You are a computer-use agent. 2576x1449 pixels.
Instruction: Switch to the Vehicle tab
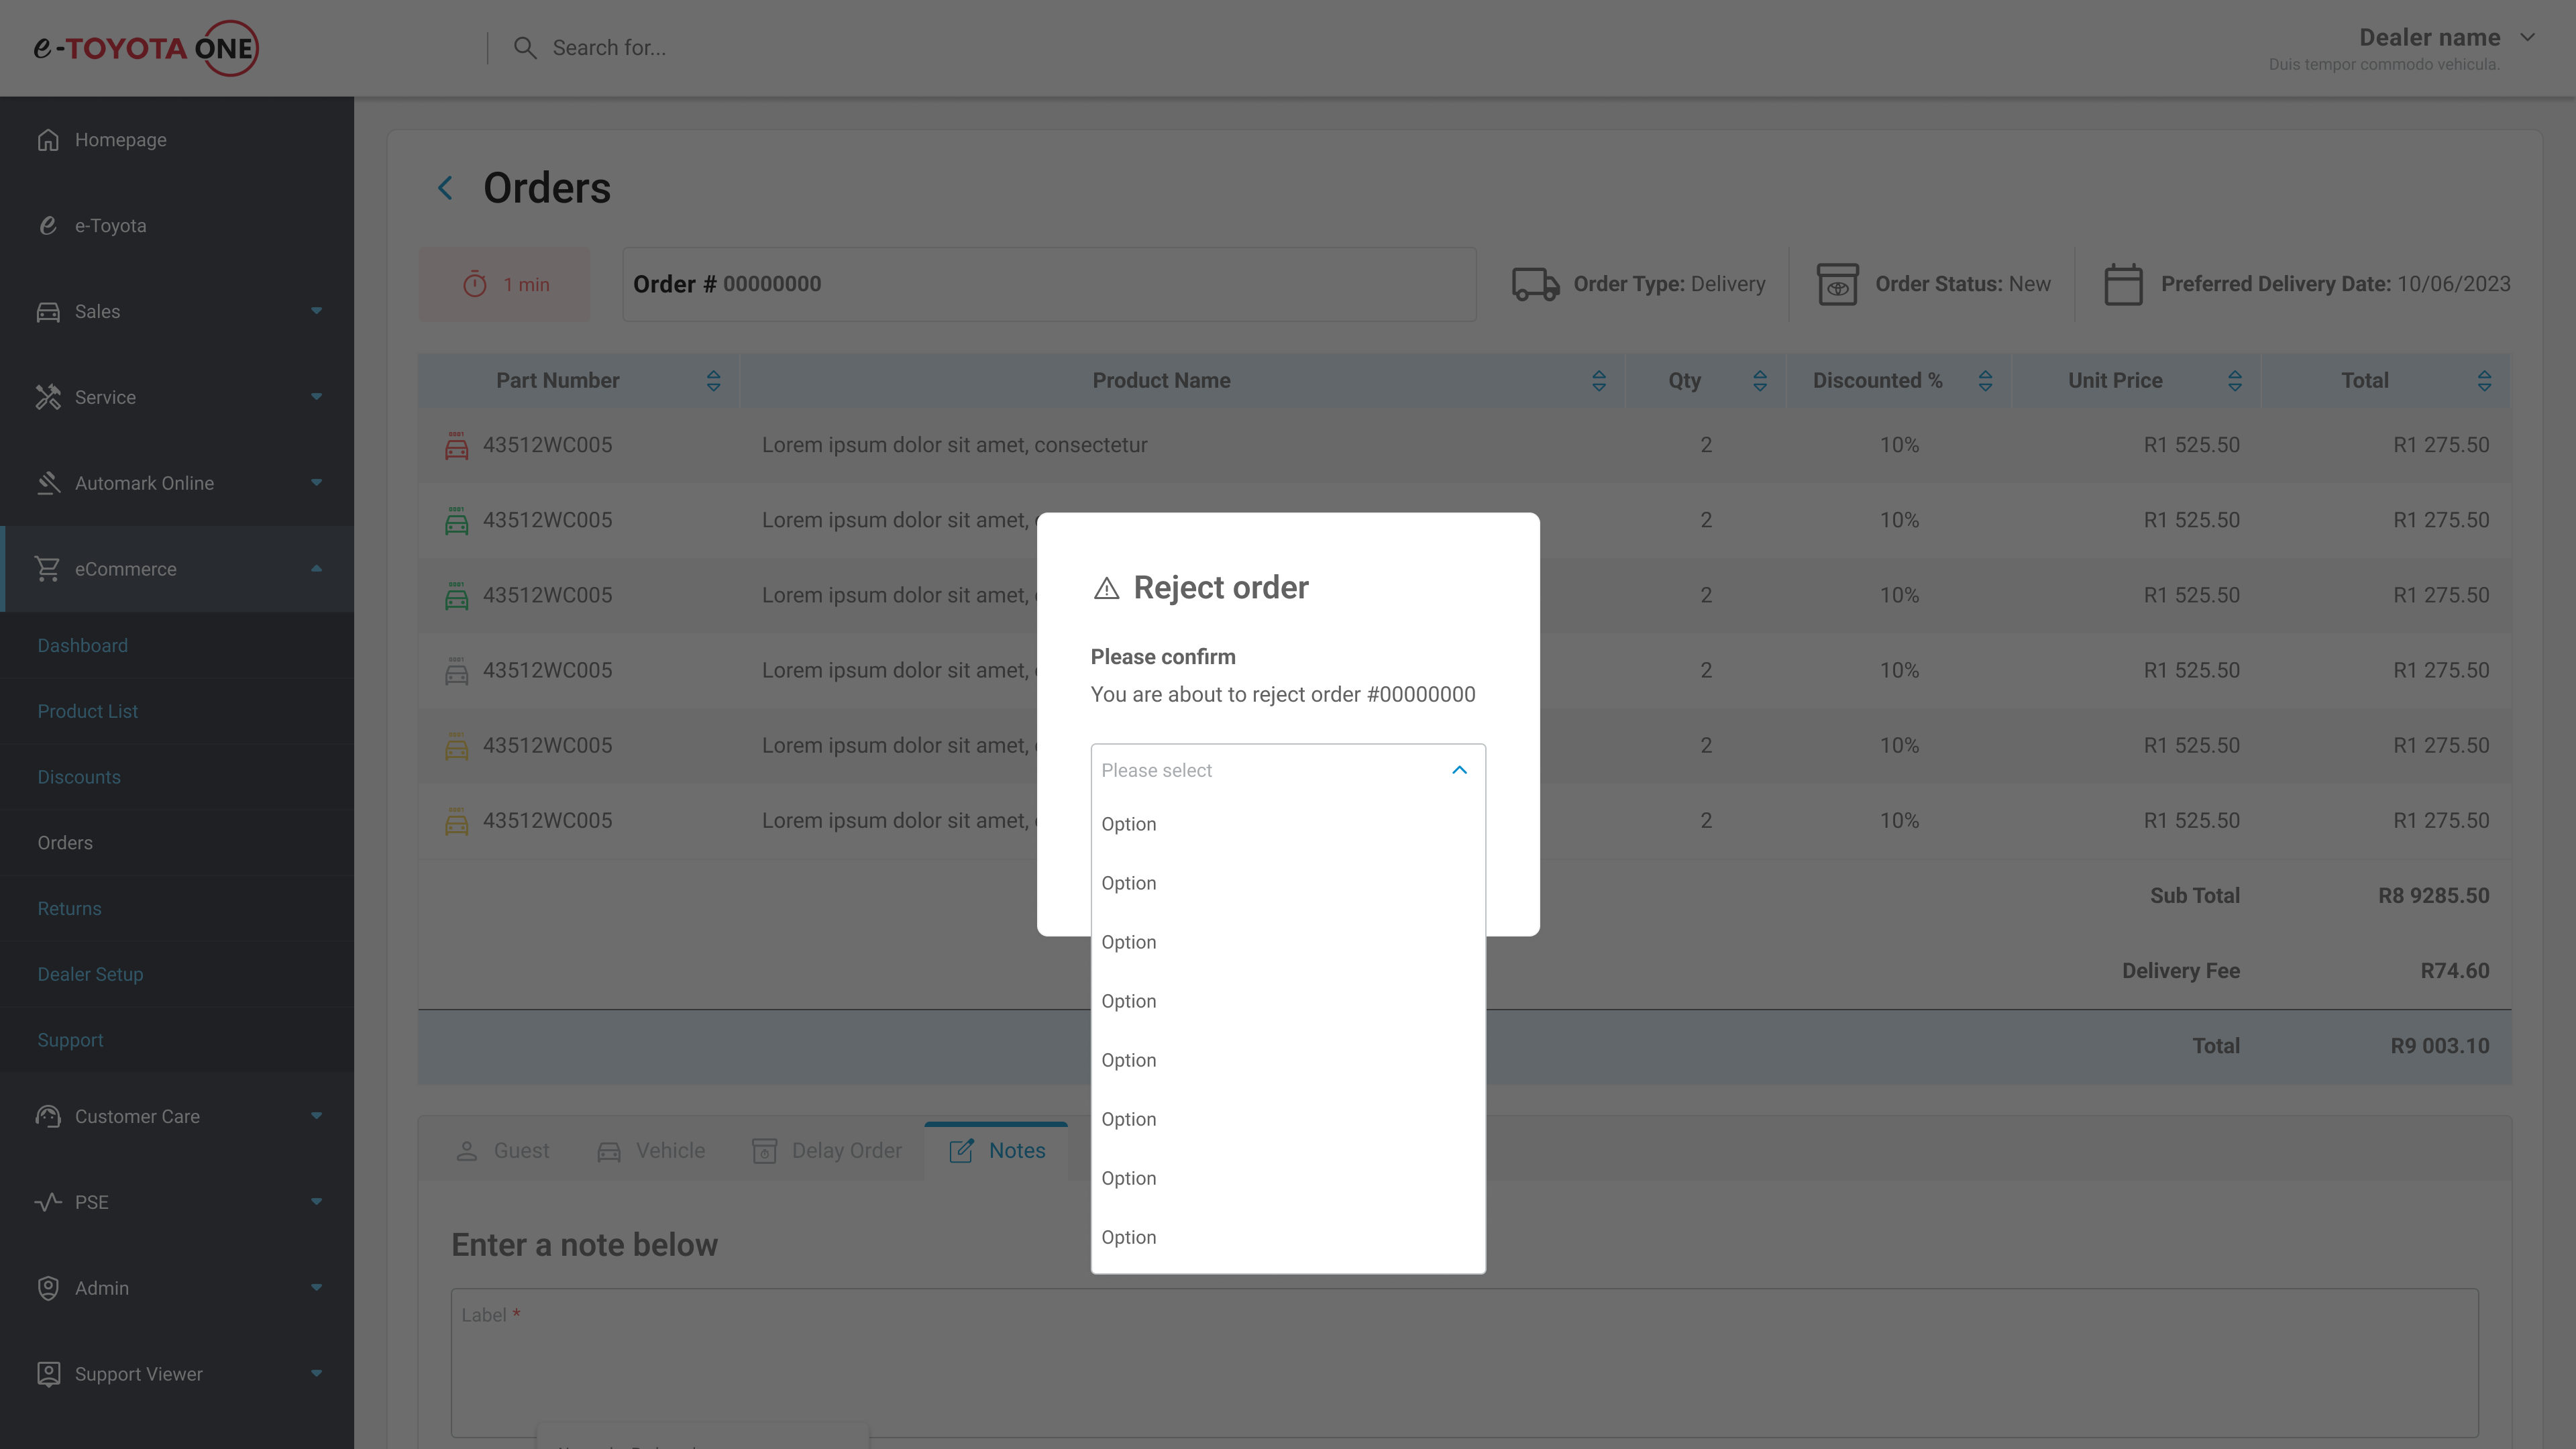click(x=651, y=1151)
